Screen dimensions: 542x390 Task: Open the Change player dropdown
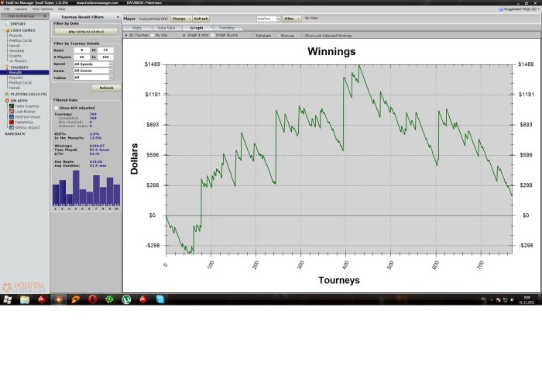pos(181,19)
